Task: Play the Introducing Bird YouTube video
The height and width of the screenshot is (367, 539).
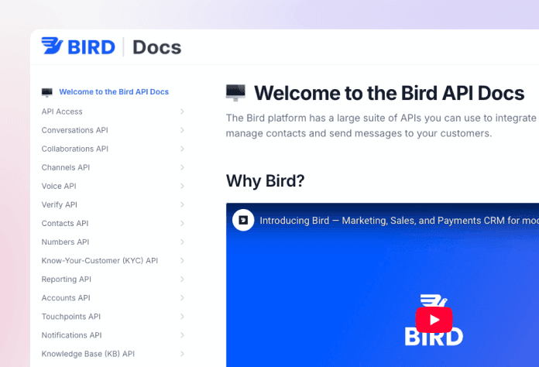Action: (434, 320)
